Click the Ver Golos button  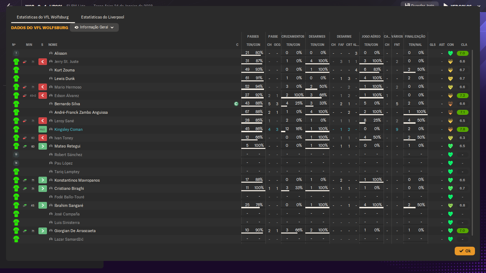coord(457,6)
